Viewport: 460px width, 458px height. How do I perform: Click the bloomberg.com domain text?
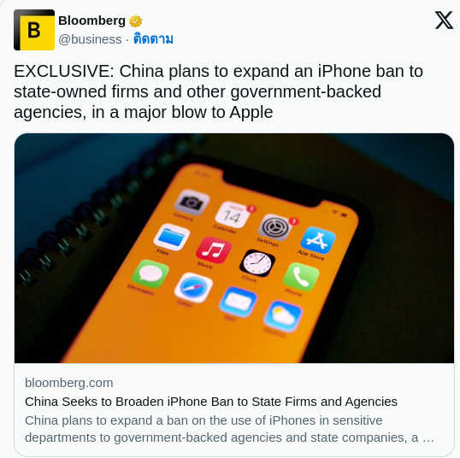tap(69, 383)
